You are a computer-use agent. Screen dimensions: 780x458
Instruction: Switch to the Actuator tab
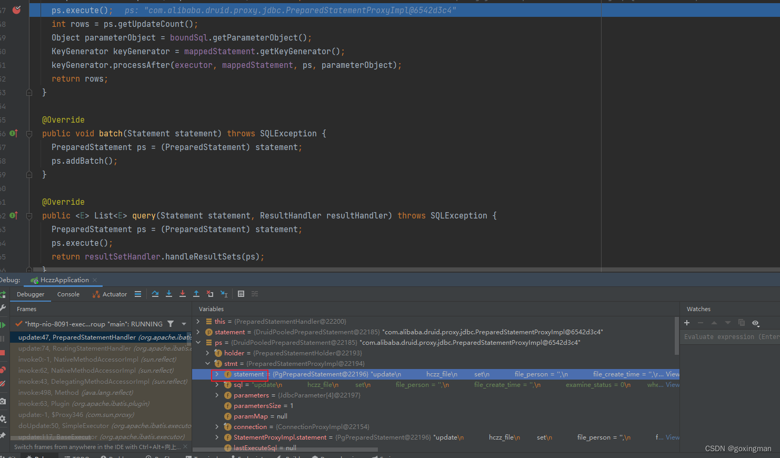[x=110, y=294]
